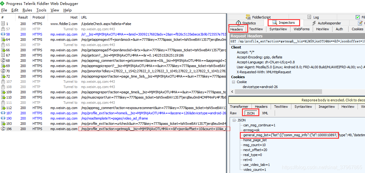Select the response TextView tab
Screen dimensions: 365x173
click(281, 107)
